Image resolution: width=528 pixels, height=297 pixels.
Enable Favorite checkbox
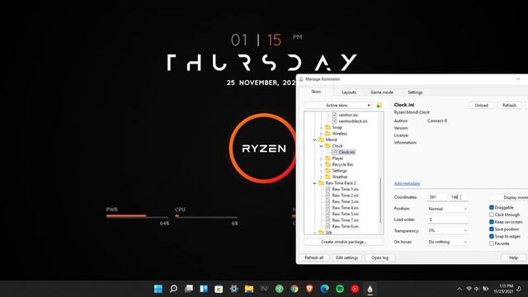(x=492, y=243)
